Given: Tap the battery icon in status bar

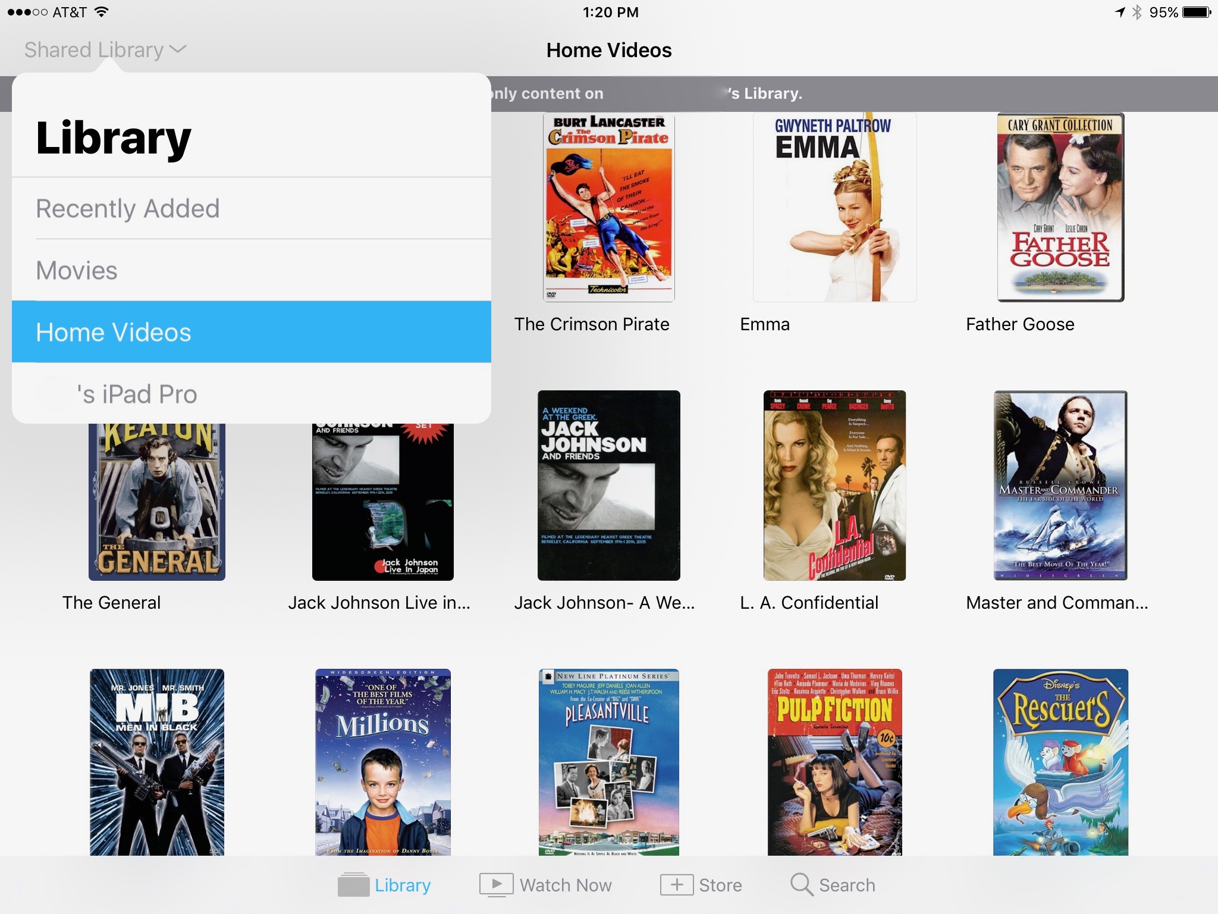Looking at the screenshot, I should (1197, 12).
